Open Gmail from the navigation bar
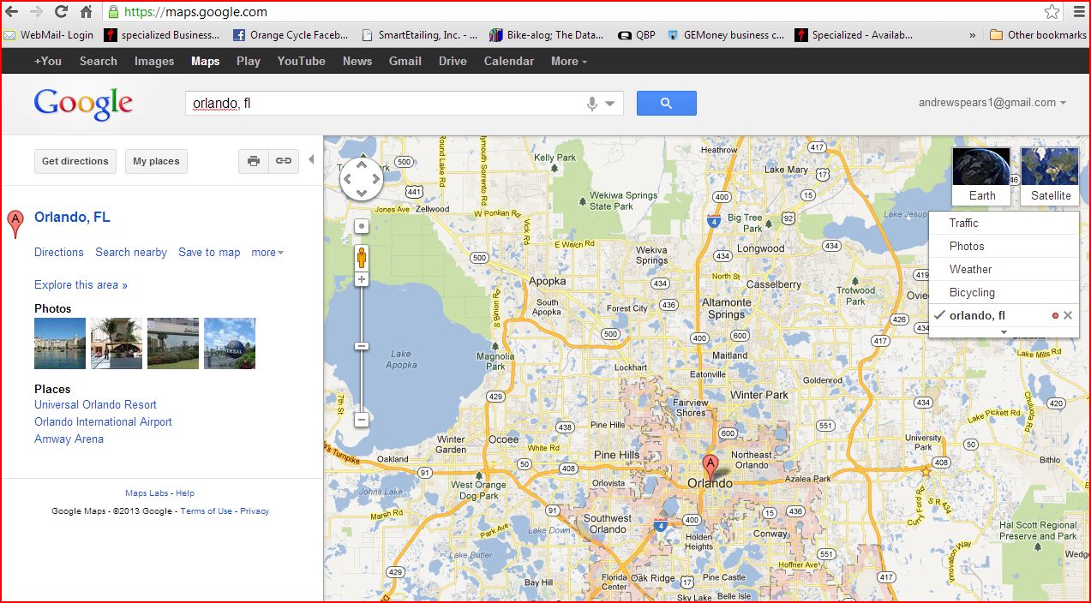 click(405, 61)
